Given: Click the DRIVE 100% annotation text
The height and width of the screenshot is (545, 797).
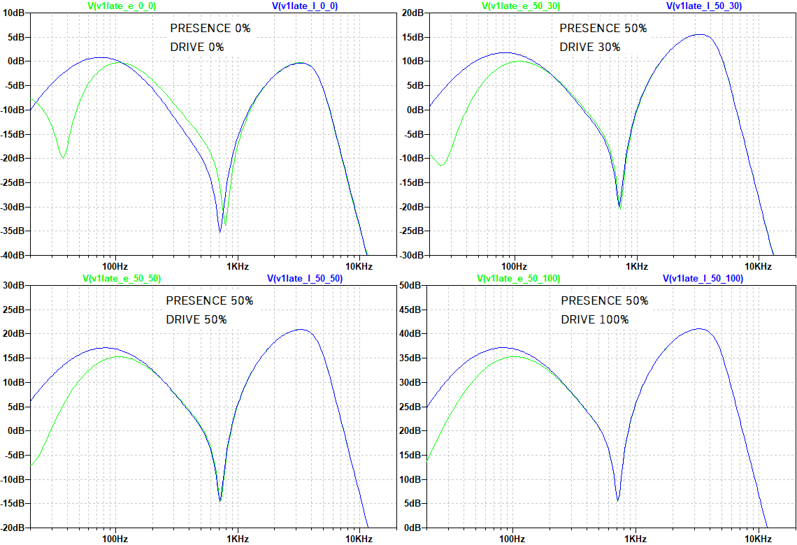Looking at the screenshot, I should (x=595, y=319).
